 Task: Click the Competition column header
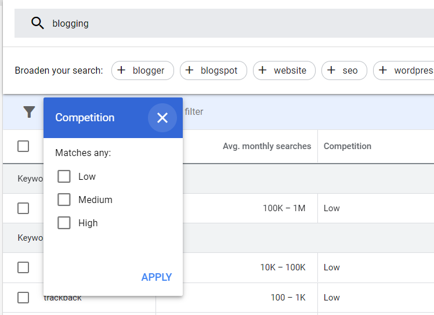pos(348,146)
